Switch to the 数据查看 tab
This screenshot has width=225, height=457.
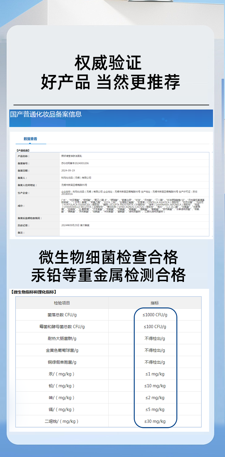click(x=30, y=139)
